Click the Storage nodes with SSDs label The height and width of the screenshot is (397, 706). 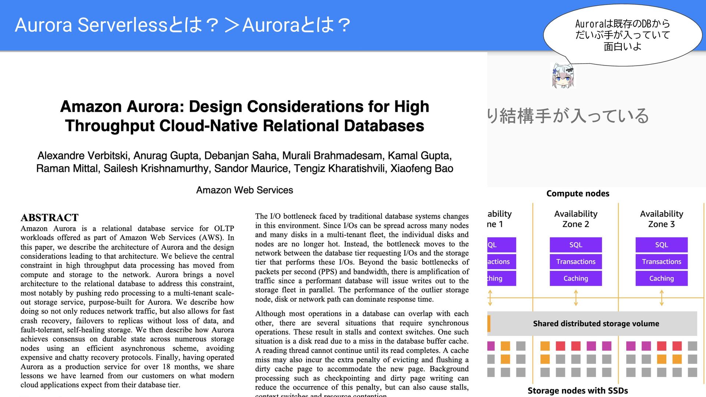578,390
